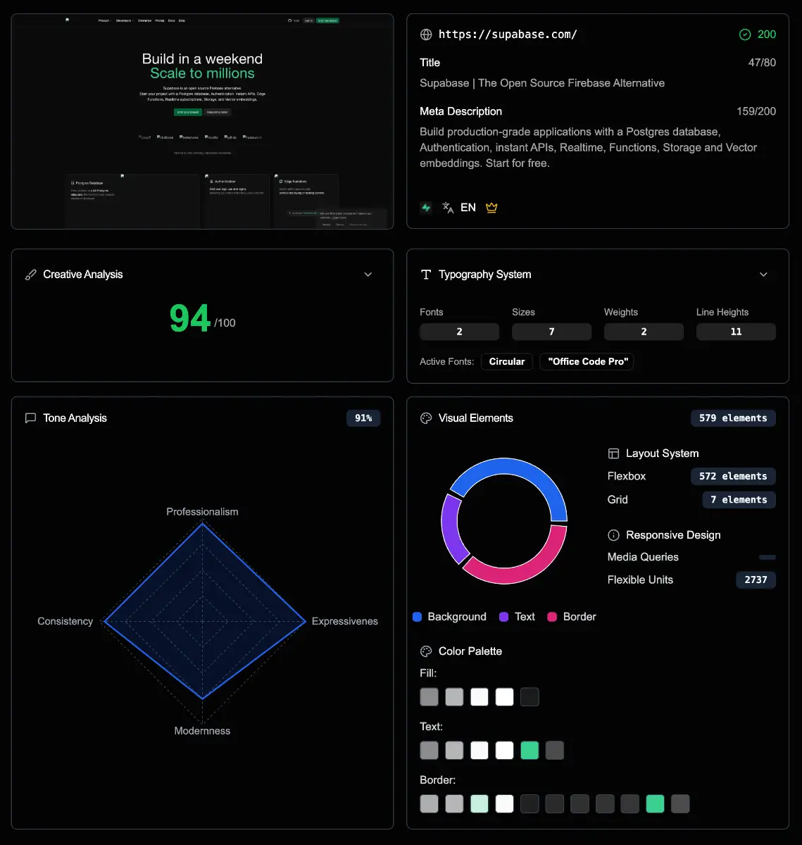Collapse the Typography System panel
Viewport: 802px width, 845px height.
[x=763, y=274]
